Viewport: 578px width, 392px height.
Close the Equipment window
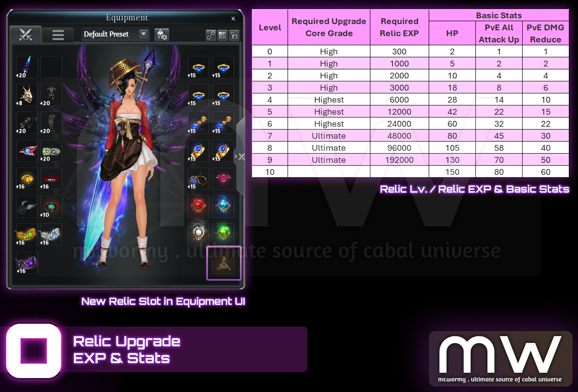[233, 18]
